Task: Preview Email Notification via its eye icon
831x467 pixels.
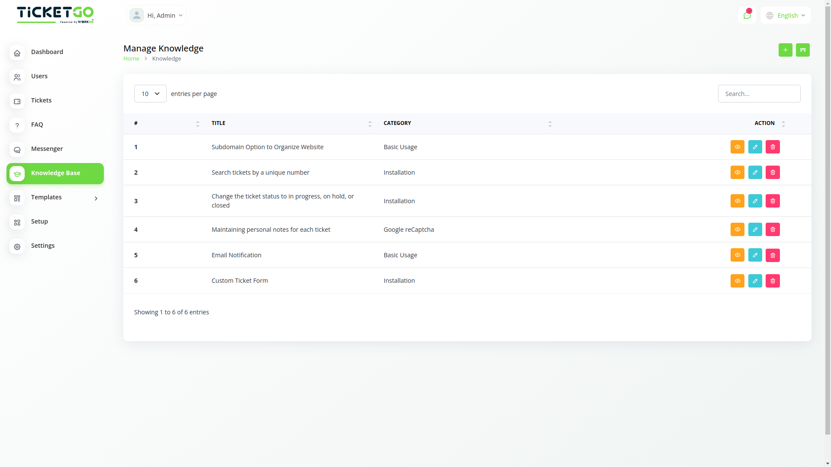Action: tap(737, 255)
